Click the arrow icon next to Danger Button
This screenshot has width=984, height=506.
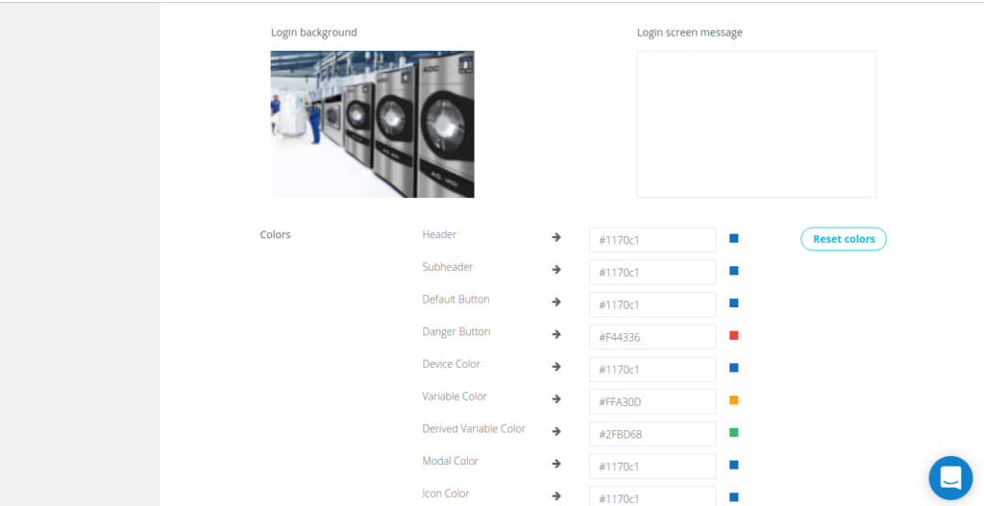coord(556,334)
